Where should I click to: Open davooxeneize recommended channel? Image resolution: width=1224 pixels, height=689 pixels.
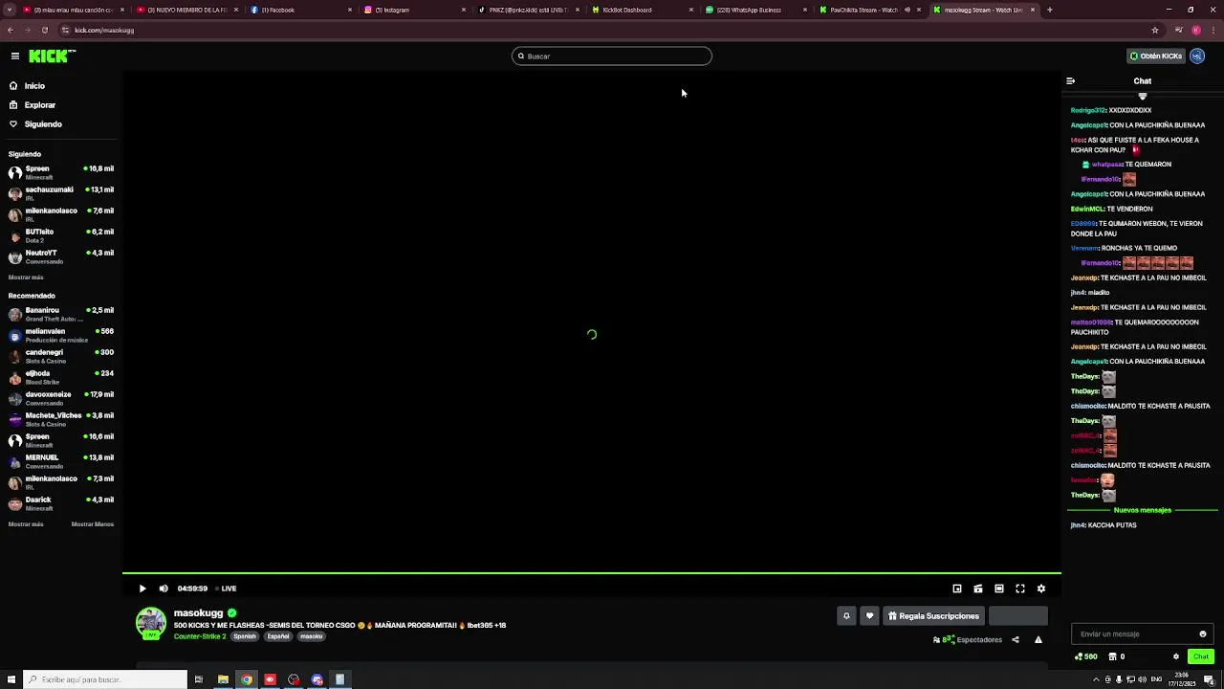pos(61,398)
